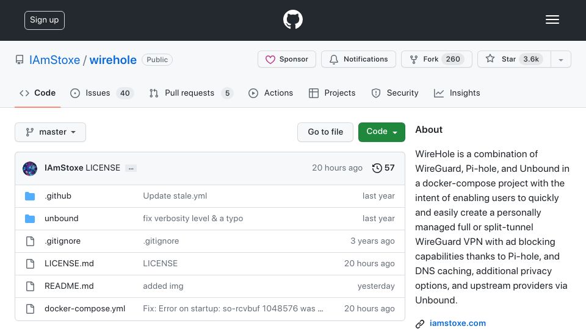Open the IAmStoxe owner profile link

(54, 60)
